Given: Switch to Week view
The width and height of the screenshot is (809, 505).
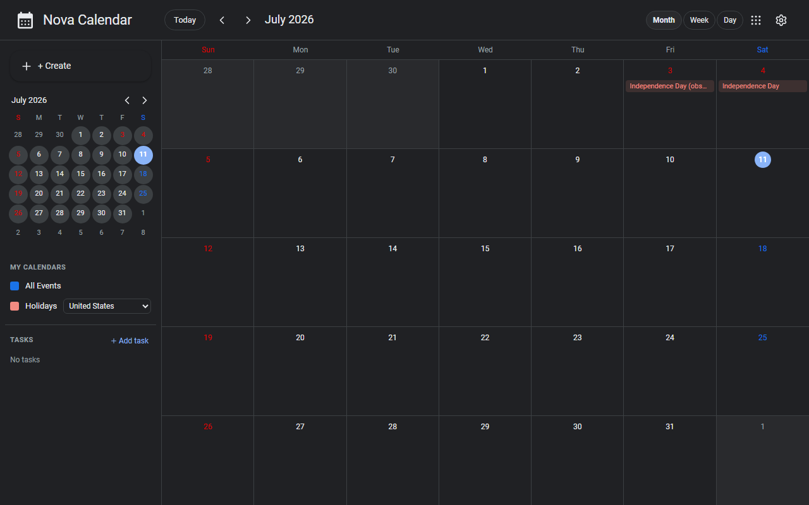Looking at the screenshot, I should pyautogui.click(x=699, y=20).
